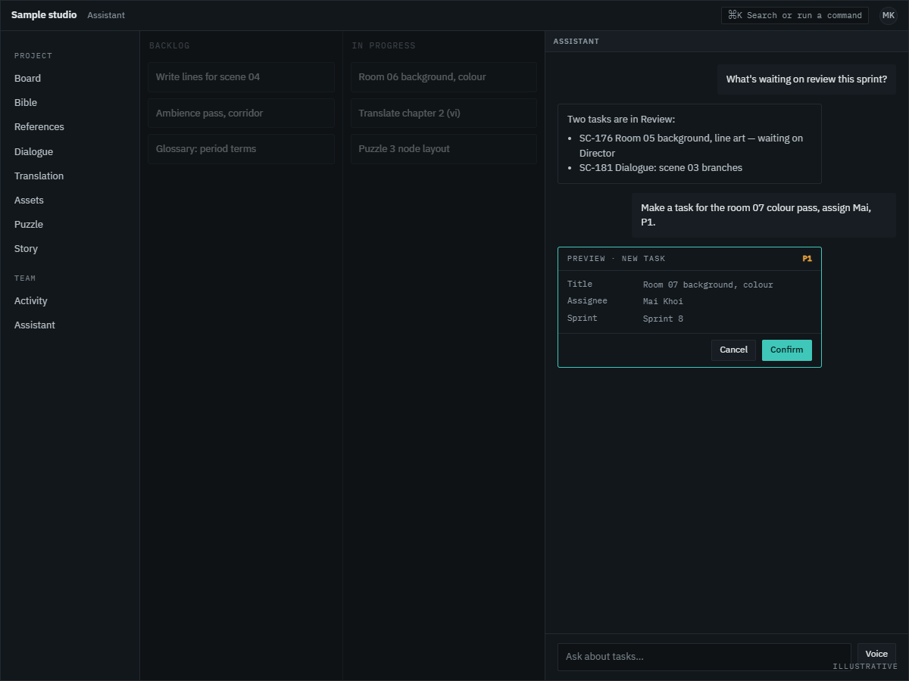Click the Sample studio title
The width and height of the screenshot is (909, 681).
pyautogui.click(x=44, y=15)
